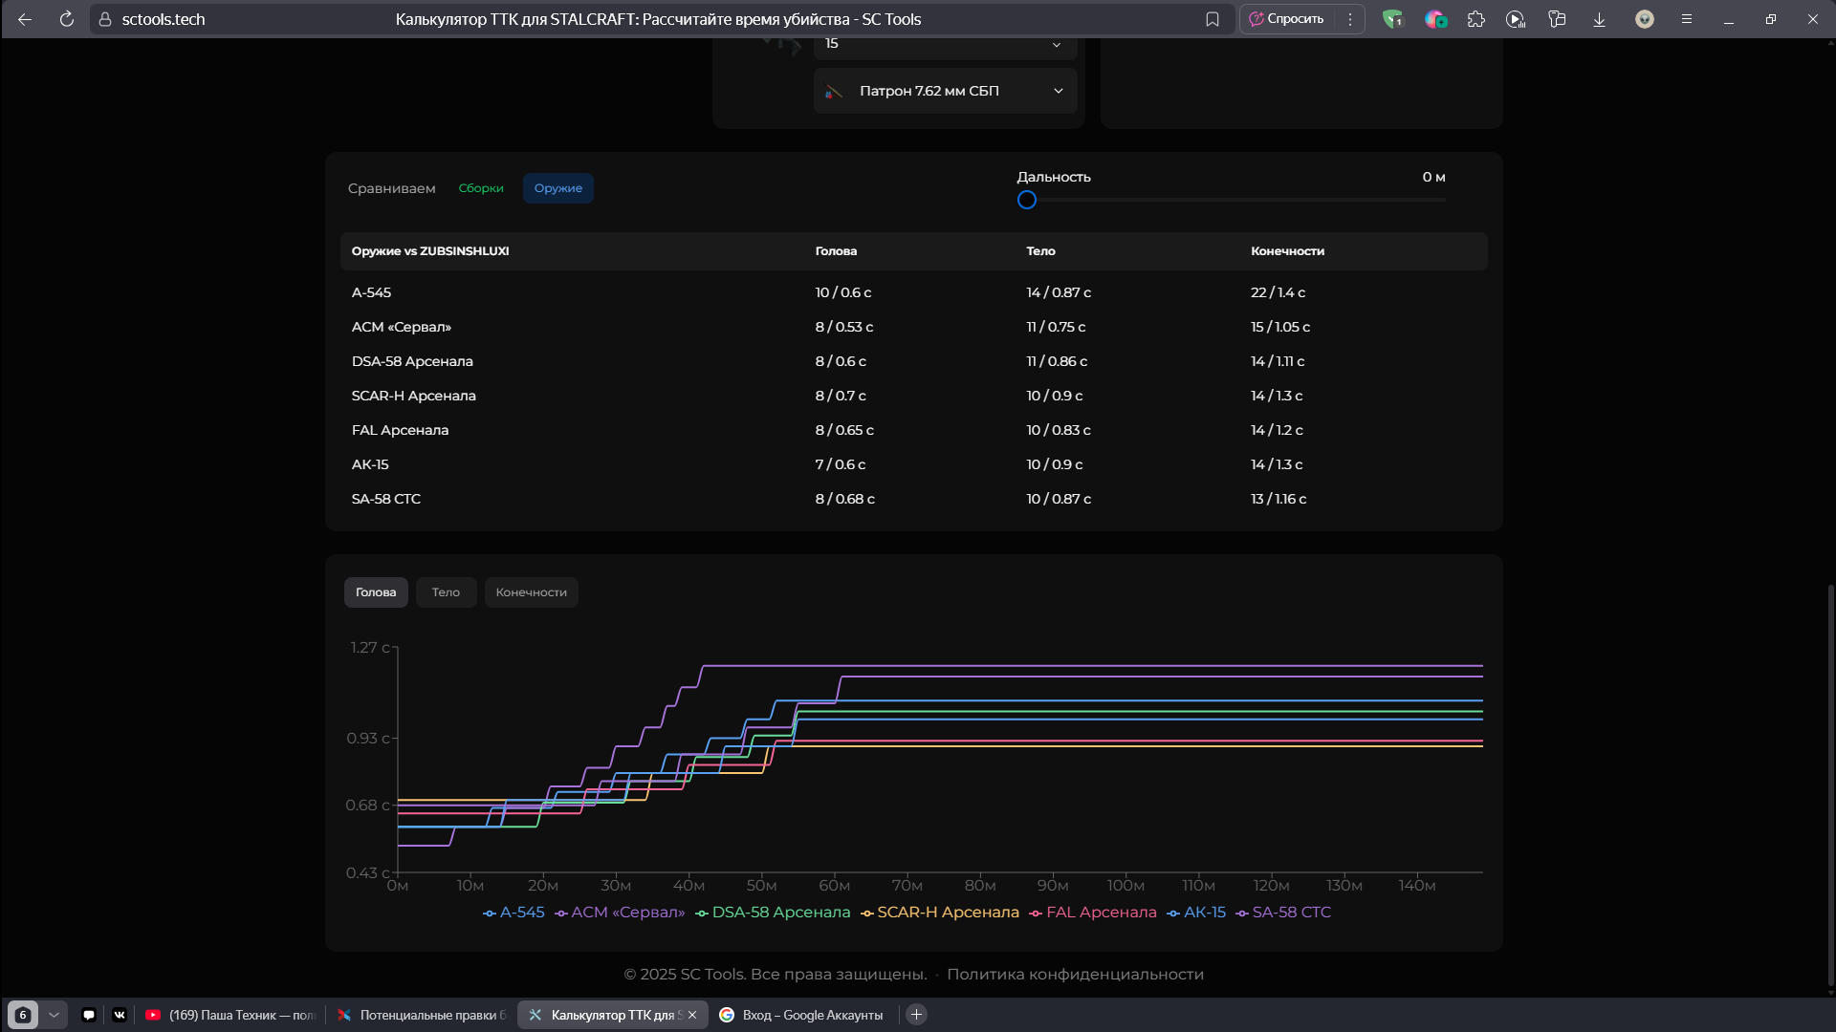The height and width of the screenshot is (1032, 1836).
Task: Switch chart to Конечности
Action: point(531,592)
